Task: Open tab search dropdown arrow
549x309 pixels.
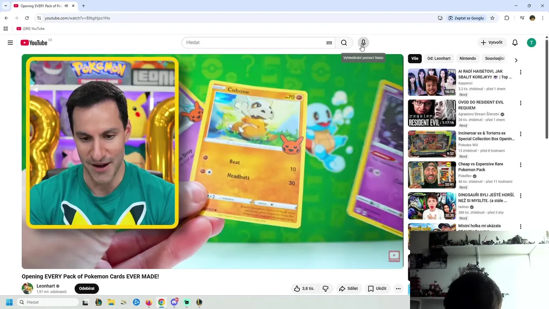Action: point(5,6)
